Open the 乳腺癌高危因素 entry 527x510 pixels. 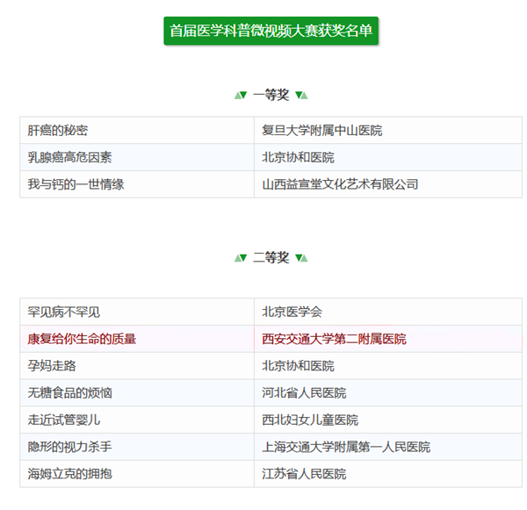tap(70, 157)
